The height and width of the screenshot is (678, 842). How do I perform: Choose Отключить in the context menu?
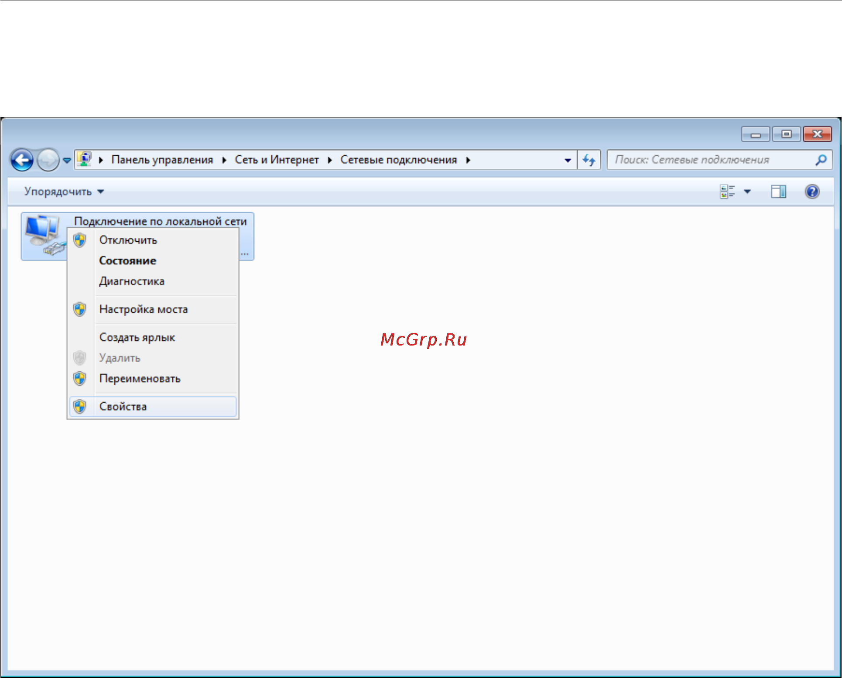tap(153, 240)
